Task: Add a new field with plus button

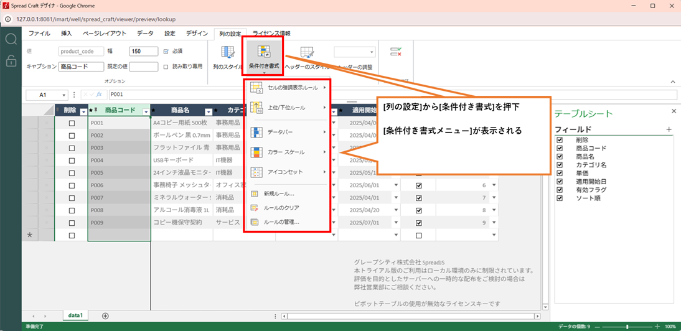Action: tap(669, 129)
